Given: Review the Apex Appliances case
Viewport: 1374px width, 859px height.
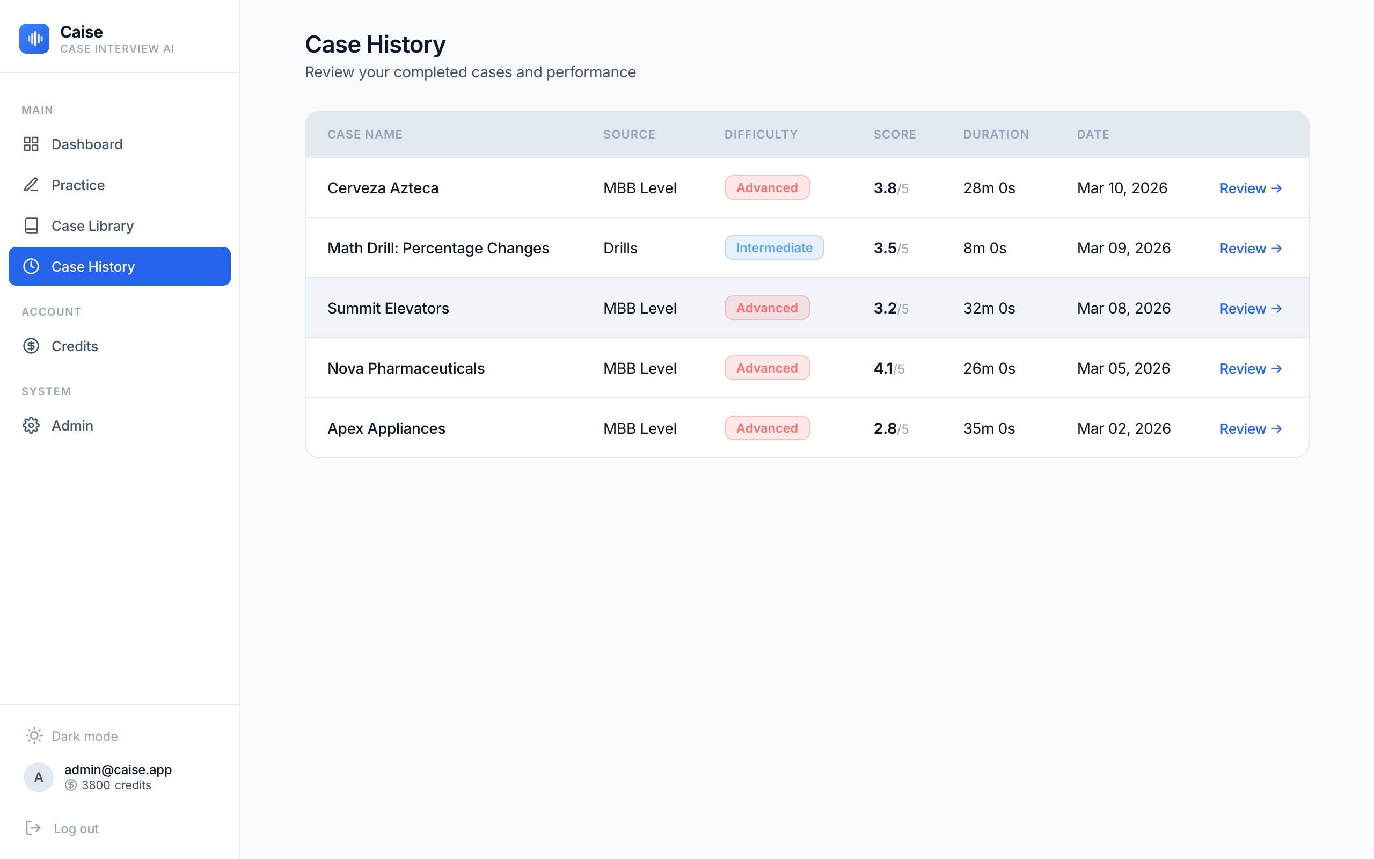Looking at the screenshot, I should [1250, 428].
